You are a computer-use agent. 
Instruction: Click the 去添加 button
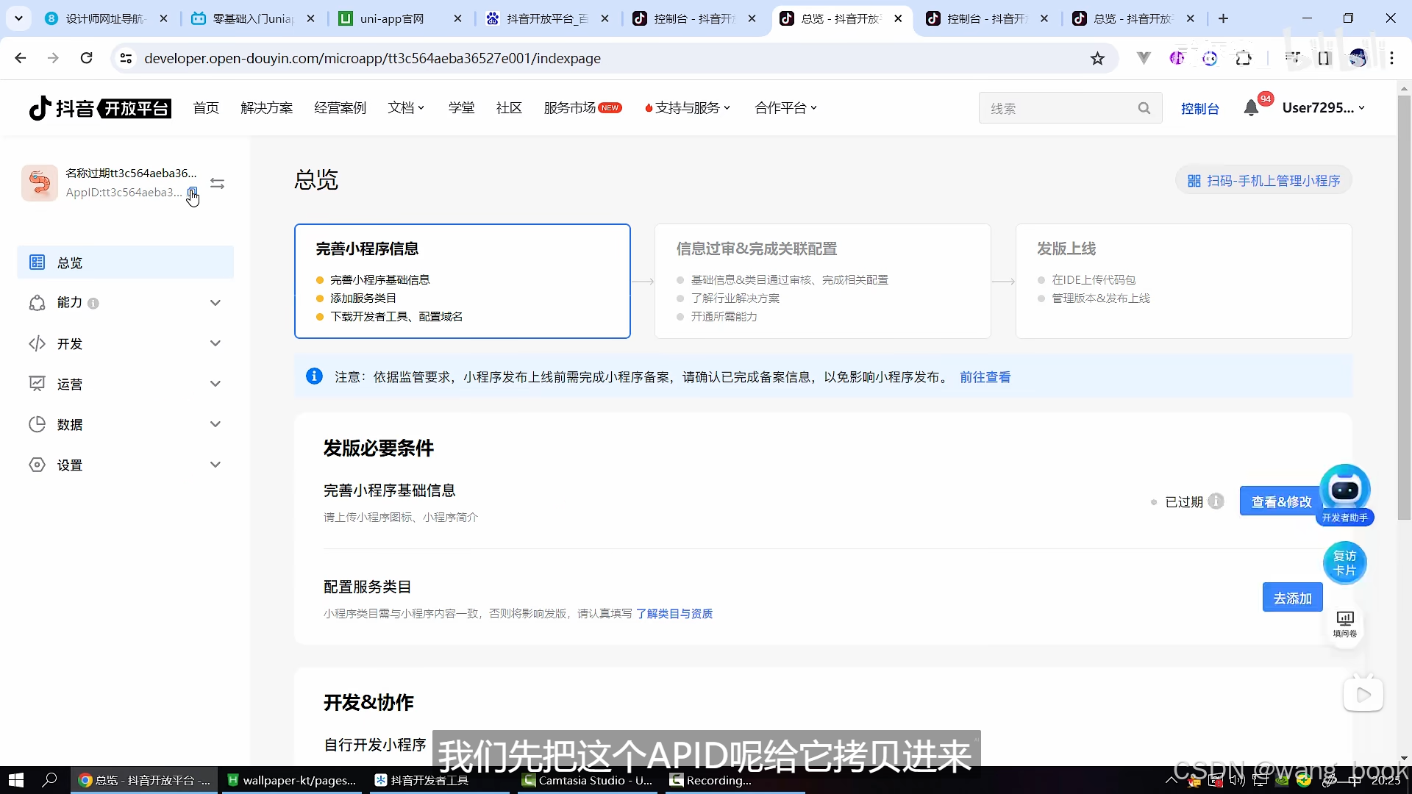[x=1292, y=598]
